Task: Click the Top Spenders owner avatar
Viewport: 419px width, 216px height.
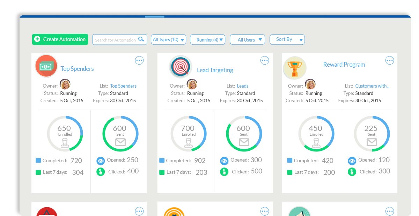Action: pyautogui.click(x=65, y=84)
